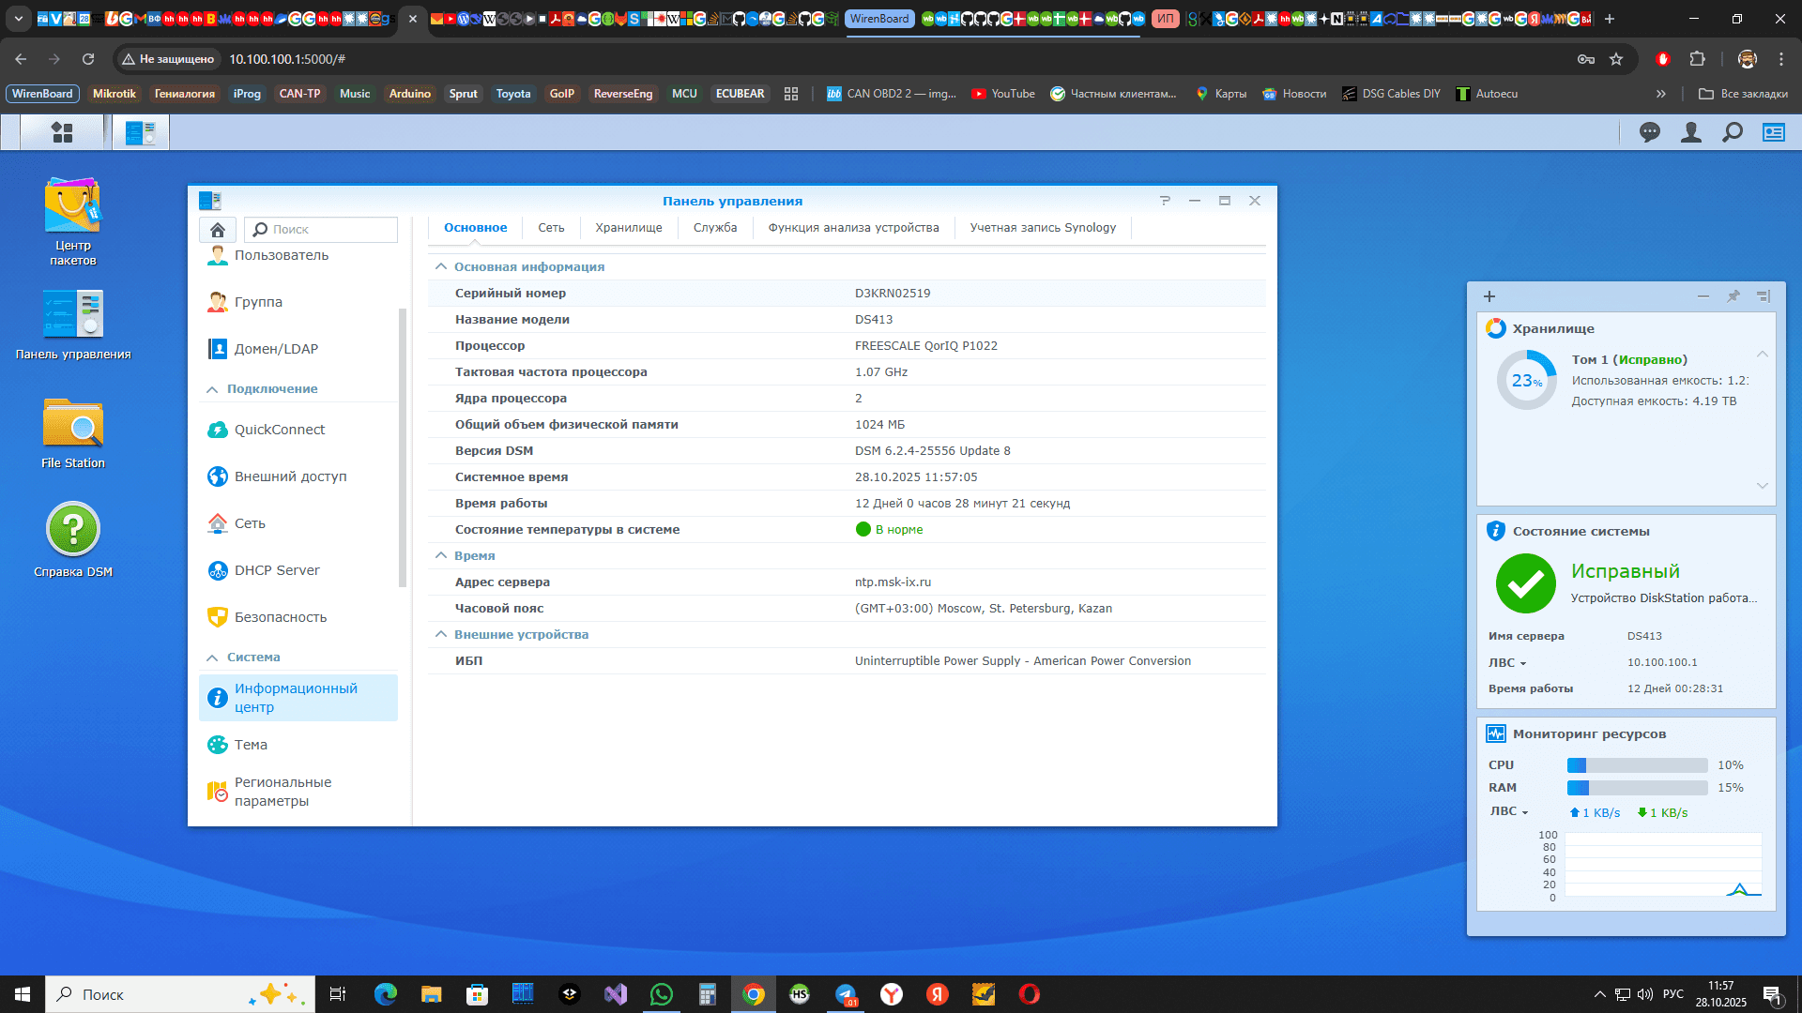Click the Control Panel home button
This screenshot has height=1013, width=1802.
click(218, 230)
